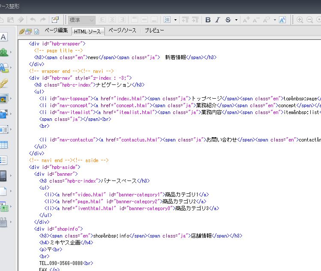The image size is (321, 271).
Task: Click the increase font size icon
Action: tap(246, 20)
